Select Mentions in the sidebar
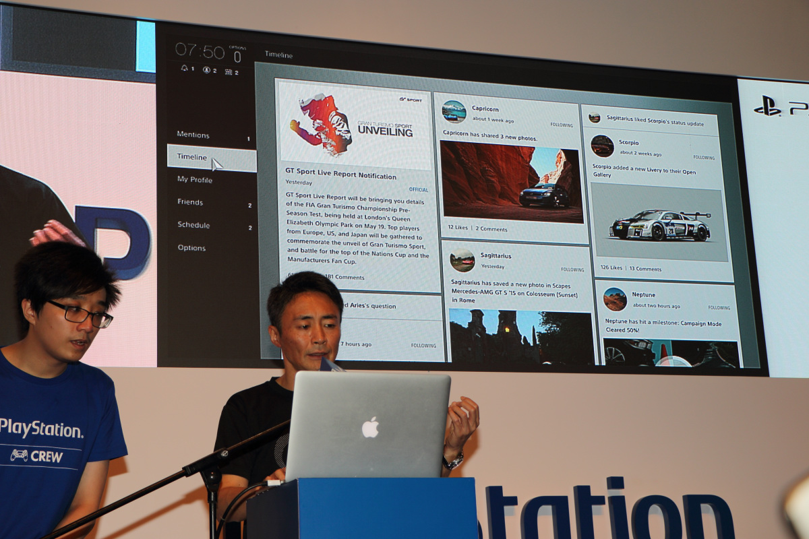The image size is (809, 539). [x=193, y=135]
